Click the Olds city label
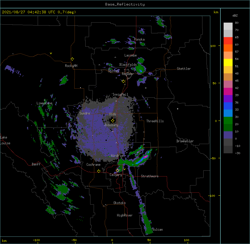The width and height of the screenshot is (250, 244). [x=113, y=114]
